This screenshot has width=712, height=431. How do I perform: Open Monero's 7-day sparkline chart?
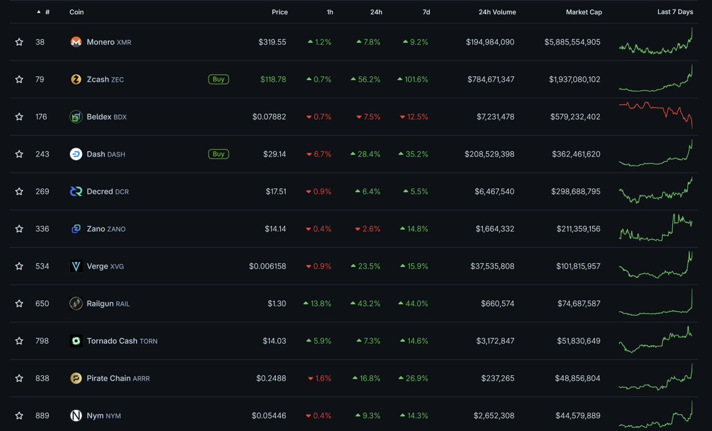pyautogui.click(x=656, y=42)
